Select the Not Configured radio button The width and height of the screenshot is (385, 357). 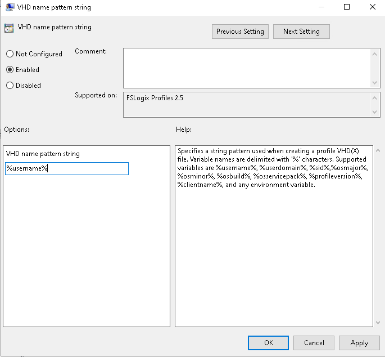click(10, 54)
